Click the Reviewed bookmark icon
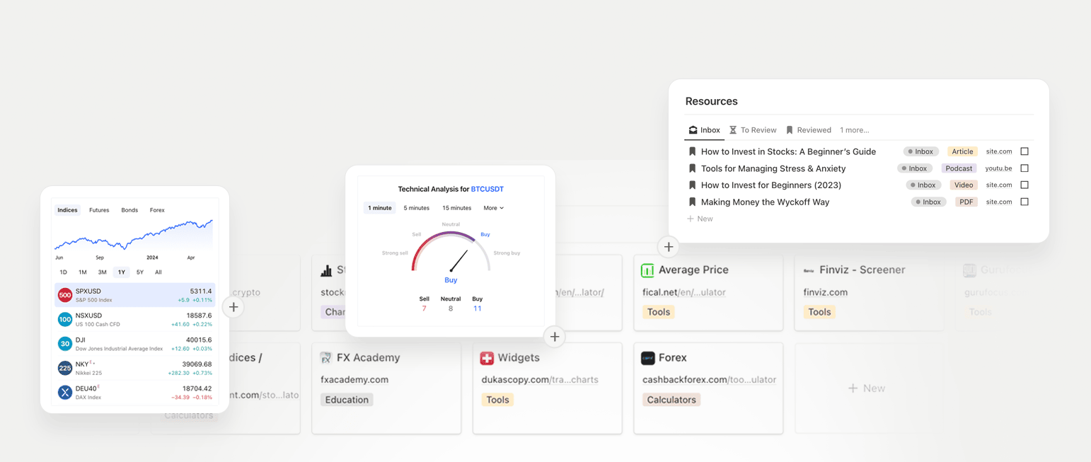Image resolution: width=1091 pixels, height=462 pixels. 790,130
